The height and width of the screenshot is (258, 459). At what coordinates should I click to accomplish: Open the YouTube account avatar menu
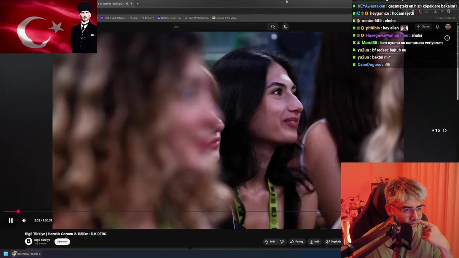448,27
